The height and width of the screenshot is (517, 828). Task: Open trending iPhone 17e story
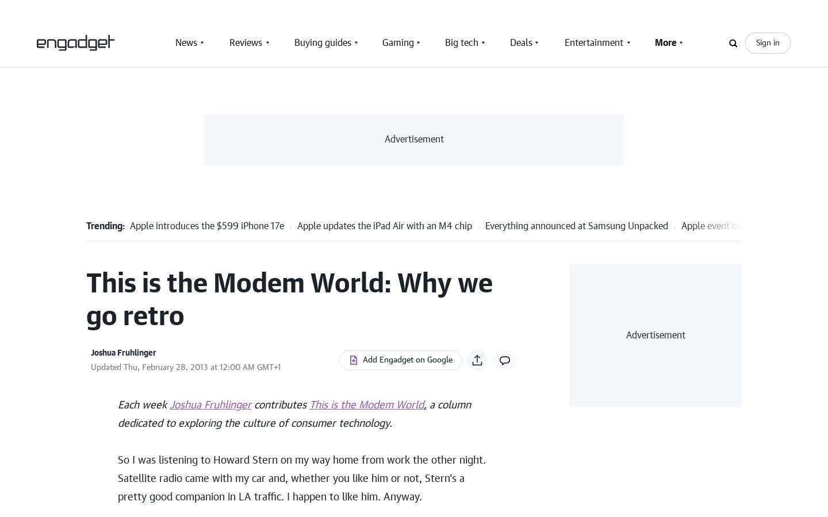pyautogui.click(x=207, y=226)
